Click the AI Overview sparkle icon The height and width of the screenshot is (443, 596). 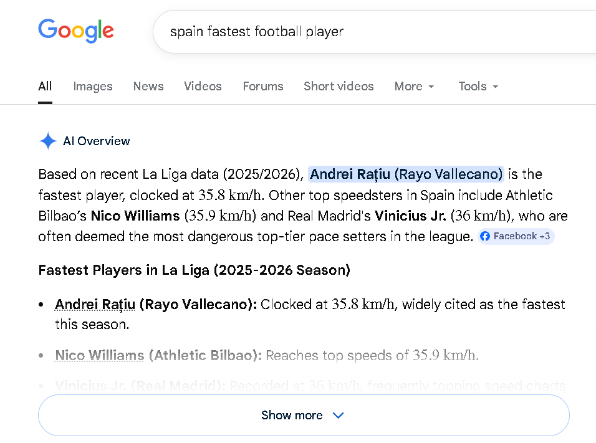(x=48, y=141)
